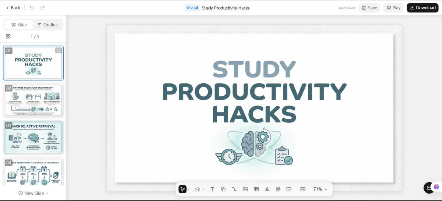442x201 pixels.
Task: Expand the New Slide dropdown arrow
Action: (47, 193)
